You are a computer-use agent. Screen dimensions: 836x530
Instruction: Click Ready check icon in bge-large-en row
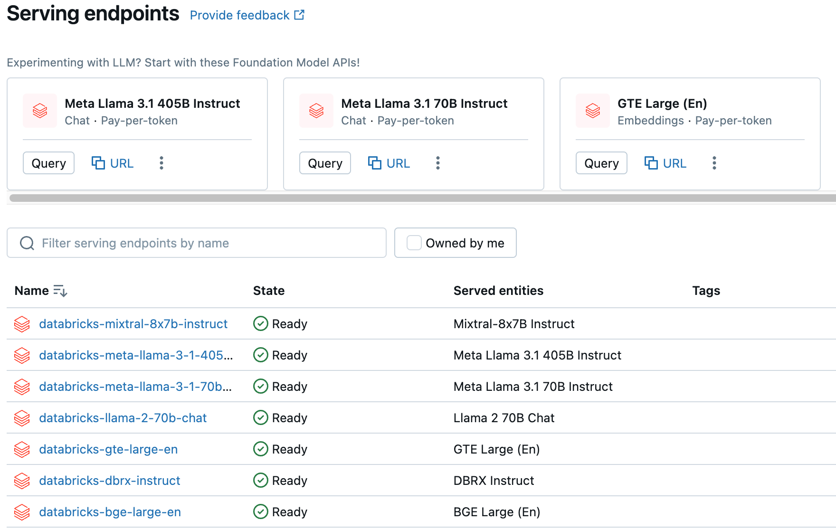point(261,511)
